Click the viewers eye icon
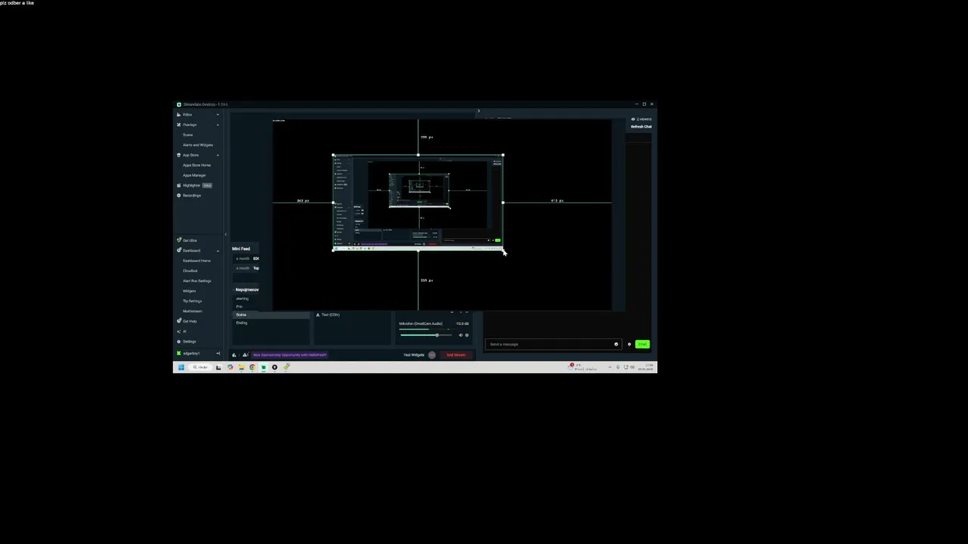Screen dimensions: 968x544 coord(633,119)
